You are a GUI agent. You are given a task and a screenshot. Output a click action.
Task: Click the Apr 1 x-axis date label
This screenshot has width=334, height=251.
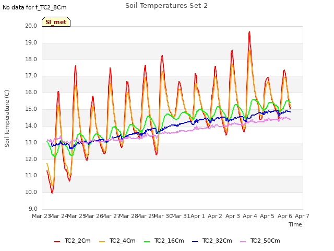(197, 216)
